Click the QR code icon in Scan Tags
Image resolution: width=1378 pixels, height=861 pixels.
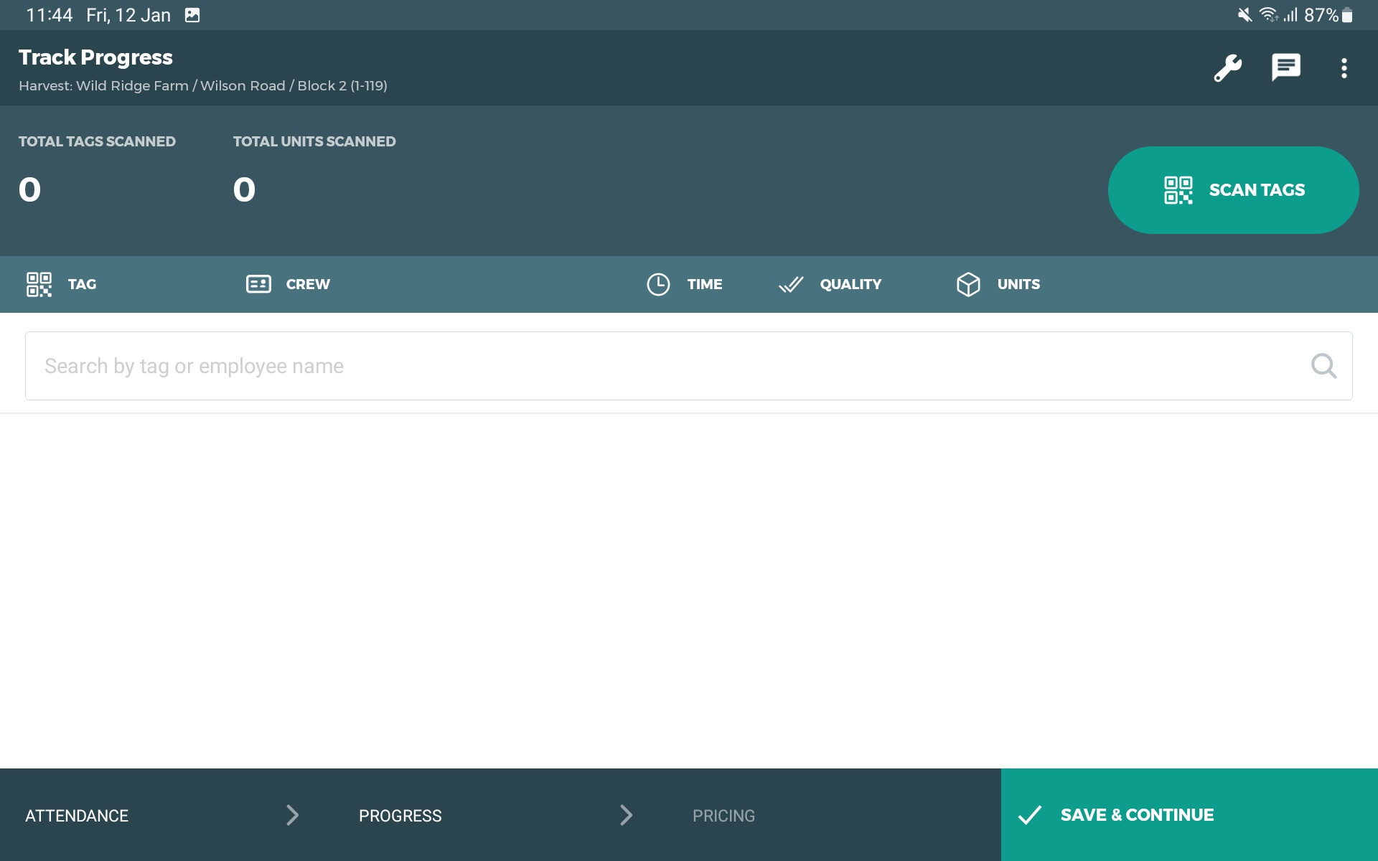tap(1178, 190)
